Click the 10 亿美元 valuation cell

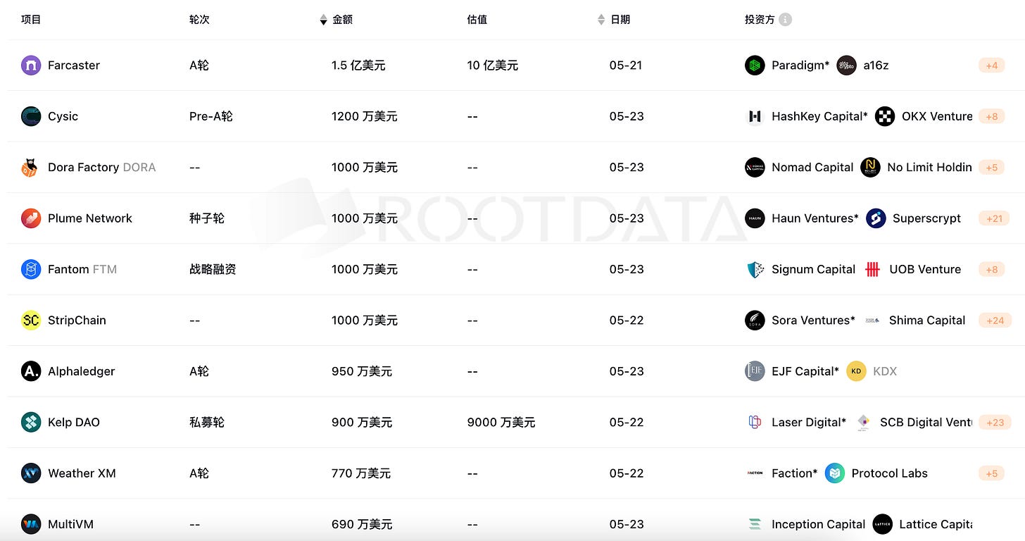(493, 66)
